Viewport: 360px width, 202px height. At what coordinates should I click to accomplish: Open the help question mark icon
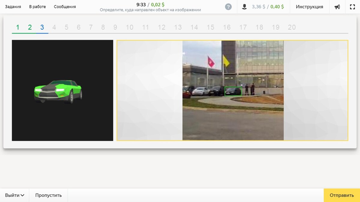[x=228, y=7]
